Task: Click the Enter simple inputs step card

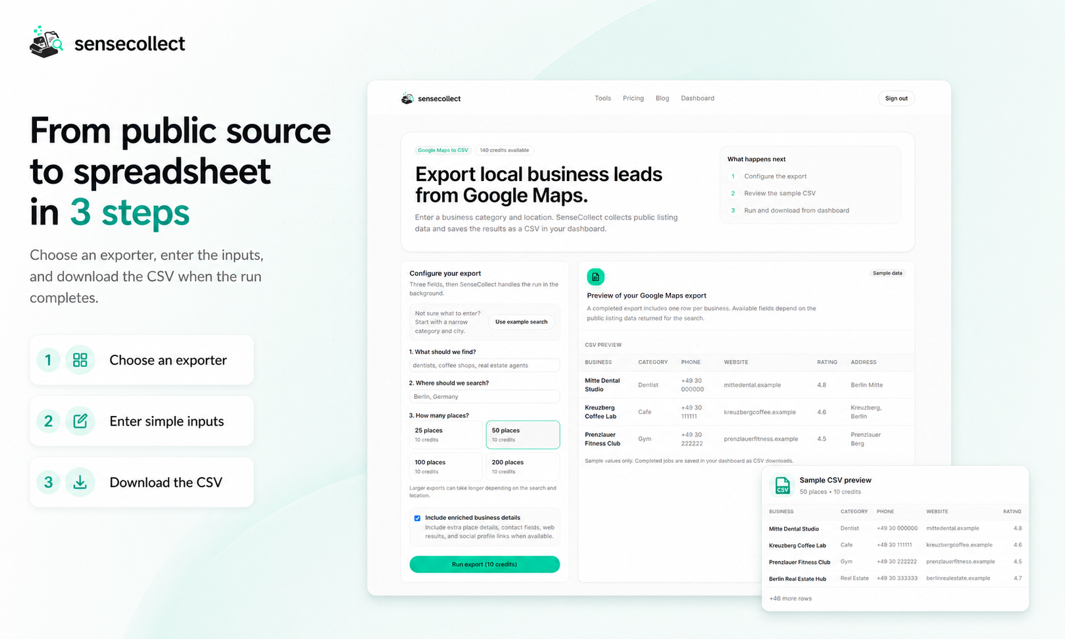Action: point(141,421)
